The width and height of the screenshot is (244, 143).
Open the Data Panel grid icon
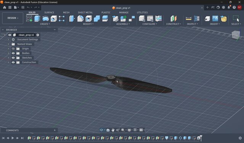click(x=10, y=7)
